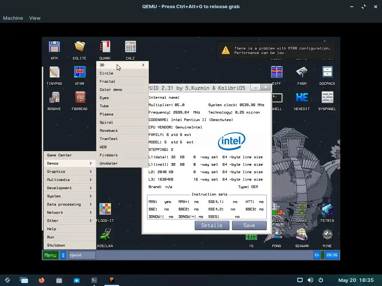Start the Moveback demo
This screenshot has height=286, width=382.
pyautogui.click(x=122, y=131)
